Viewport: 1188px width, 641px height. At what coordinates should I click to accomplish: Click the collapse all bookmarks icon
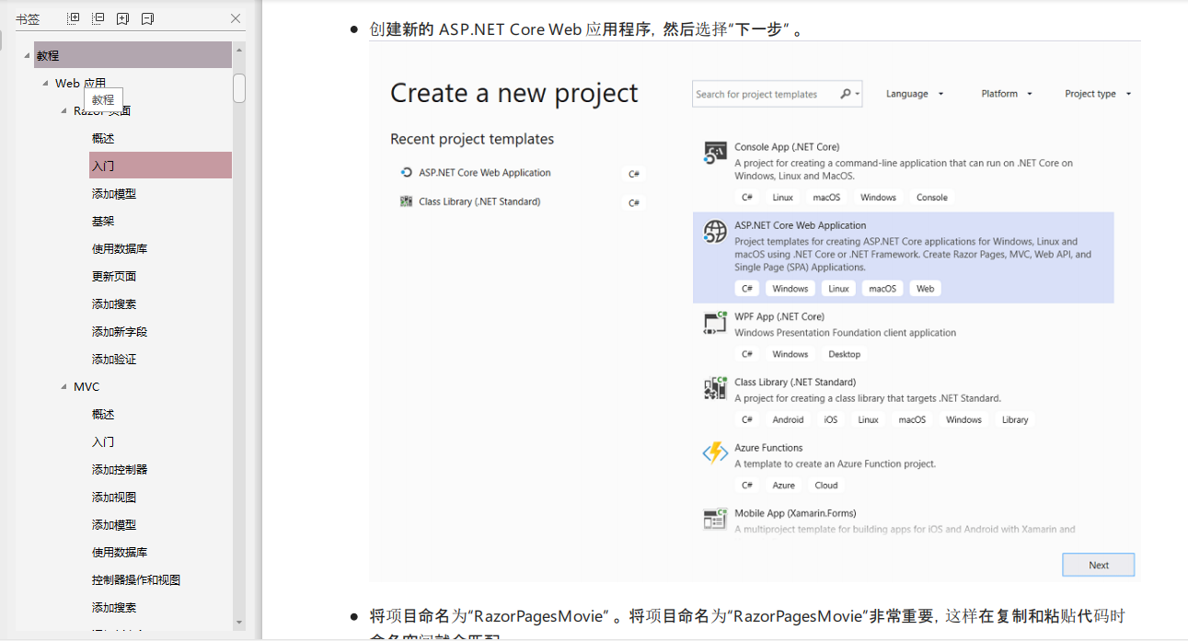[x=98, y=18]
